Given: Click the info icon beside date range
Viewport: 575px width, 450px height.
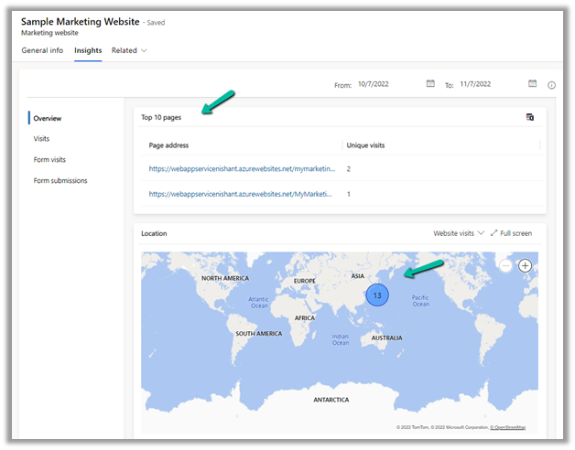Looking at the screenshot, I should click(x=552, y=85).
